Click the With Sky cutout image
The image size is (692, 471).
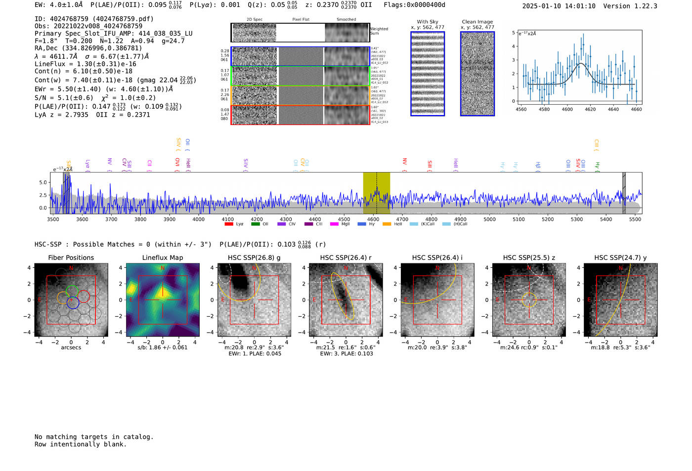click(x=428, y=74)
